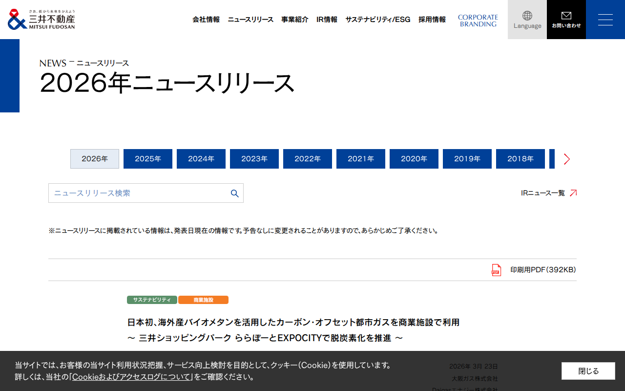Image resolution: width=625 pixels, height=391 pixels.
Task: Click the 2026年ニュースリリース page heading
Action: click(x=167, y=83)
